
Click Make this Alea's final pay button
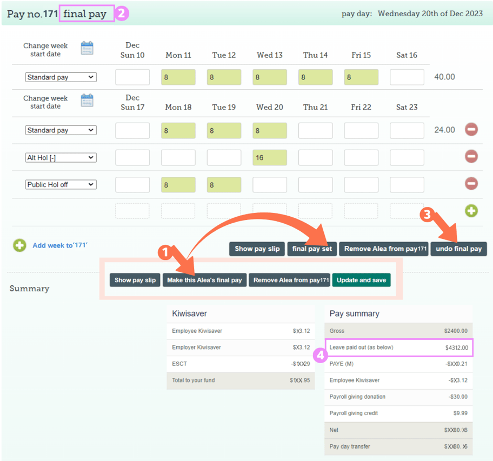point(204,280)
